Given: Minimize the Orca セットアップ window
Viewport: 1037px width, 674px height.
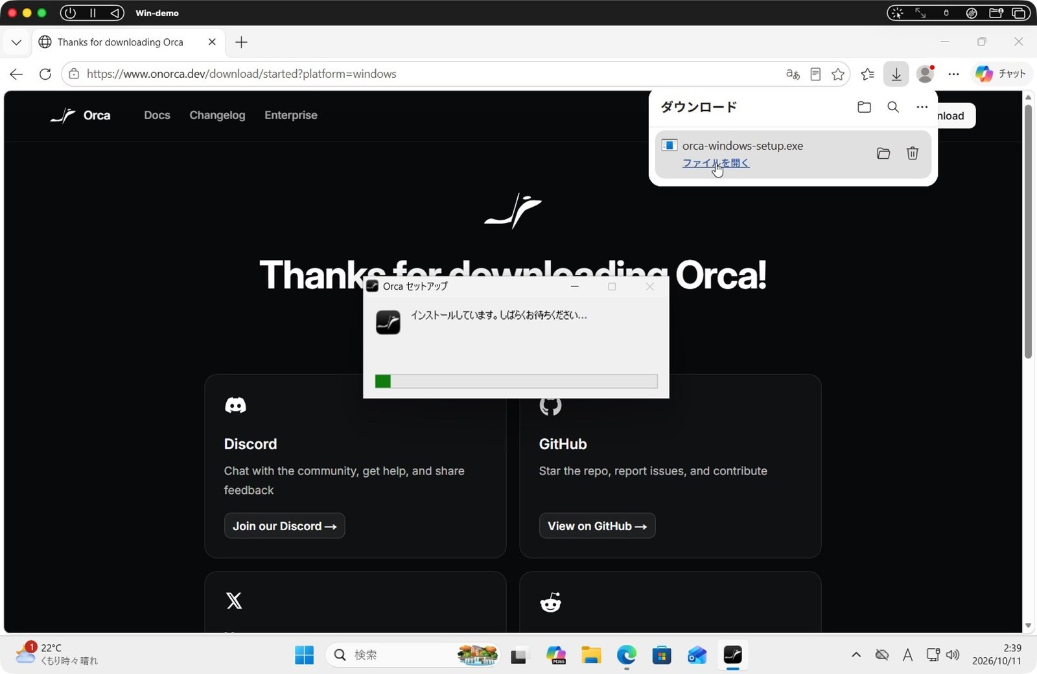Looking at the screenshot, I should tap(575, 286).
